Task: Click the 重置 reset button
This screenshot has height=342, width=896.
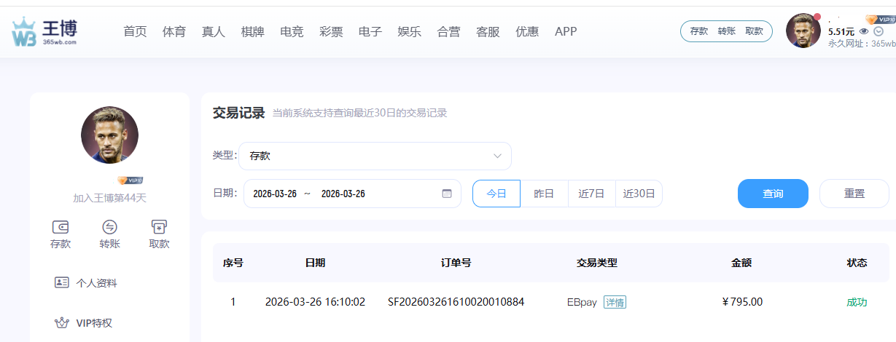Action: [x=854, y=194]
